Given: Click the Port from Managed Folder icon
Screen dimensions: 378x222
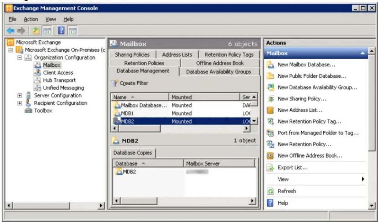Looking at the screenshot, I should click(270, 133).
